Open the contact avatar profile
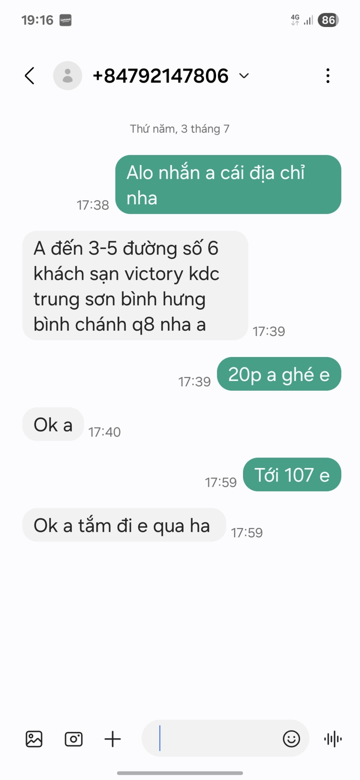This screenshot has width=360, height=780. [x=67, y=76]
